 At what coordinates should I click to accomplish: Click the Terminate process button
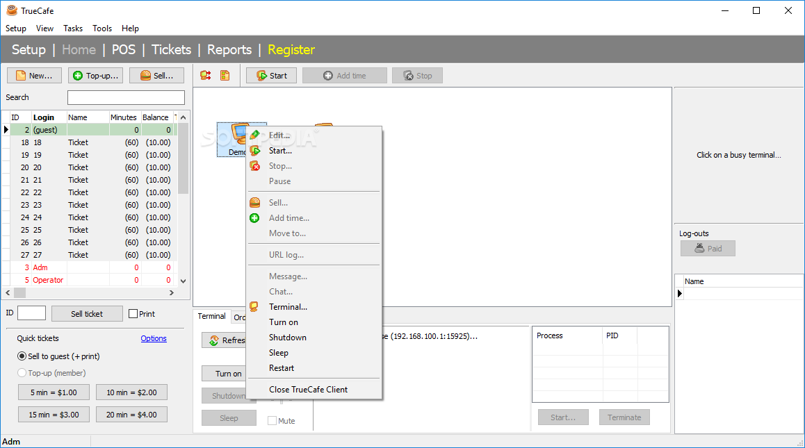click(624, 417)
